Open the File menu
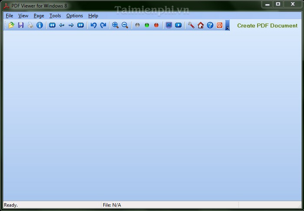The width and height of the screenshot is (304, 211). tap(10, 16)
